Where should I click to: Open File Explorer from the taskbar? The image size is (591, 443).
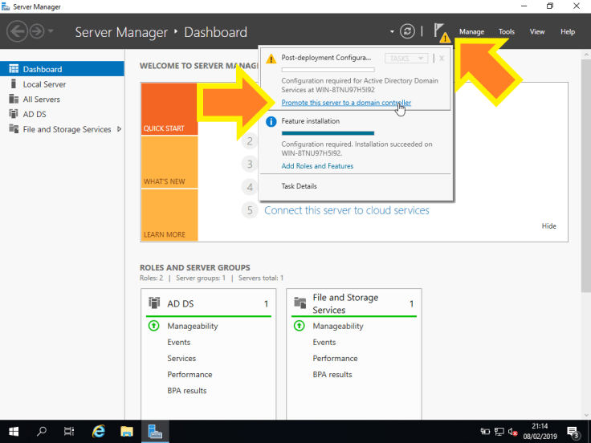(127, 431)
